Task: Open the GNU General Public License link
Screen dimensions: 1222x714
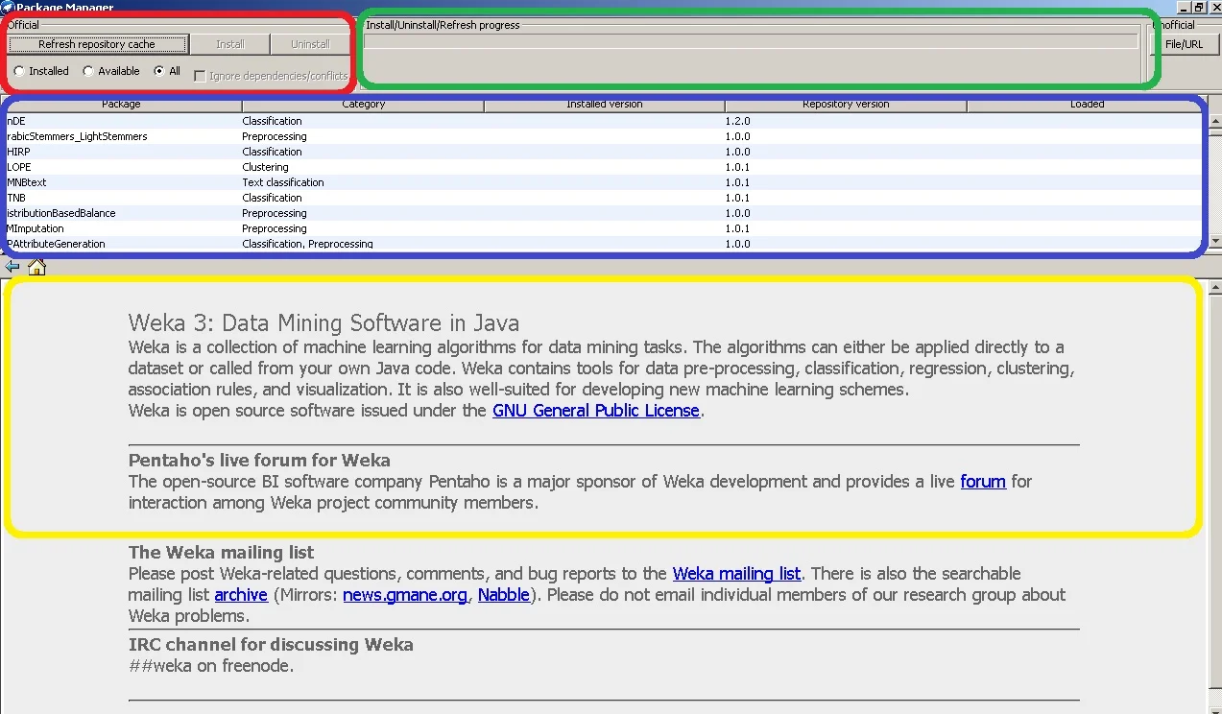Action: point(596,411)
